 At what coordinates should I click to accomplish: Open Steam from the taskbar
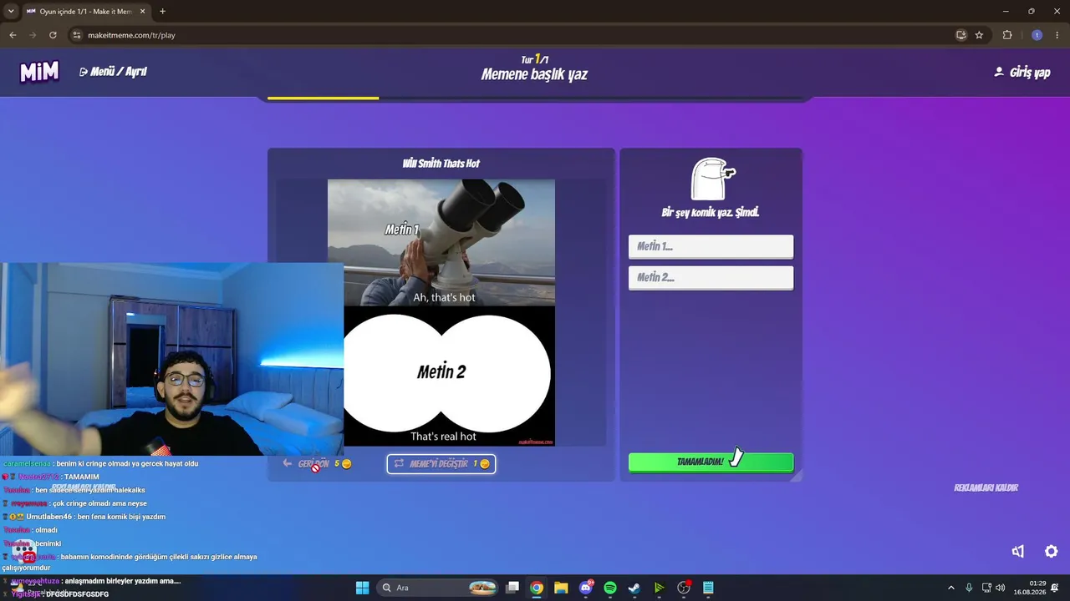634,588
